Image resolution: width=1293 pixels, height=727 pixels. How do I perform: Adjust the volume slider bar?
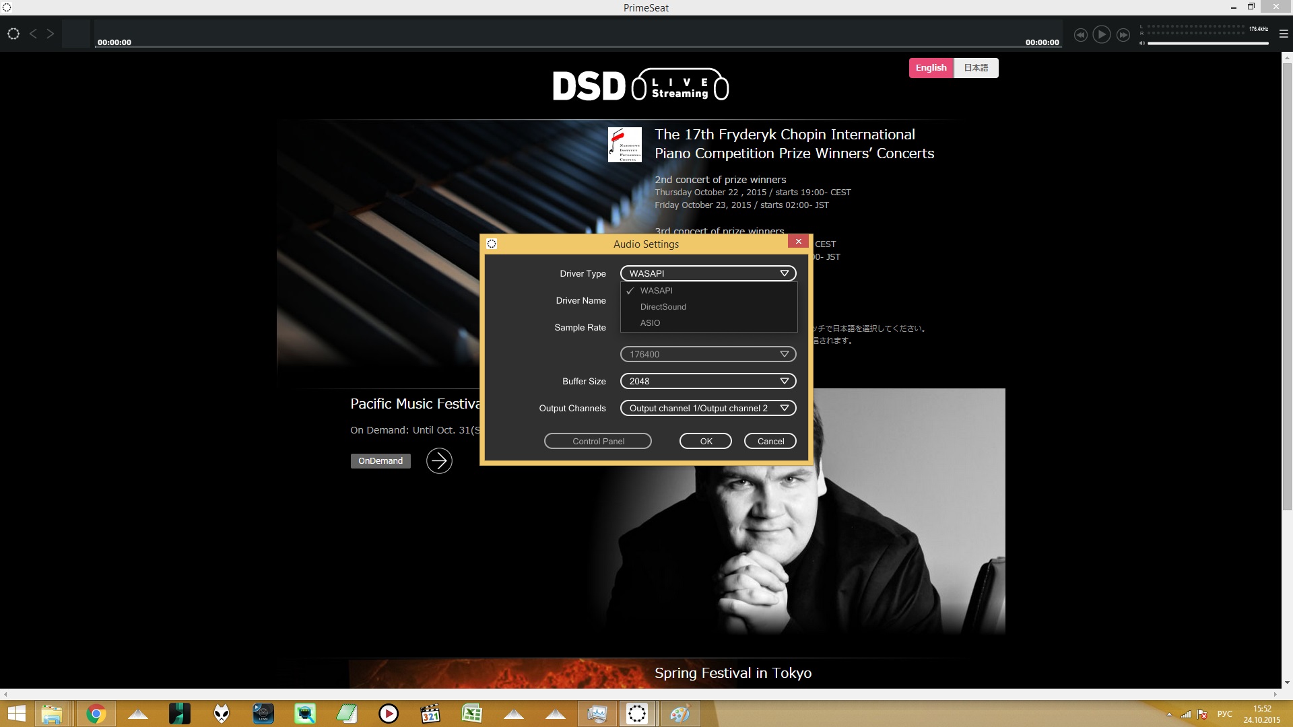point(1208,43)
